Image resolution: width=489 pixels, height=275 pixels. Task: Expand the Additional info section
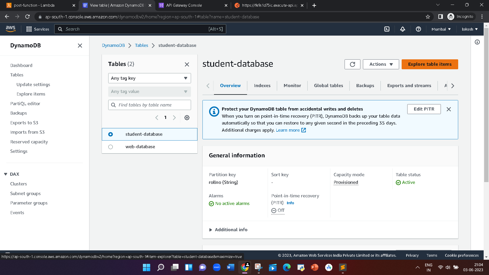coord(228,229)
